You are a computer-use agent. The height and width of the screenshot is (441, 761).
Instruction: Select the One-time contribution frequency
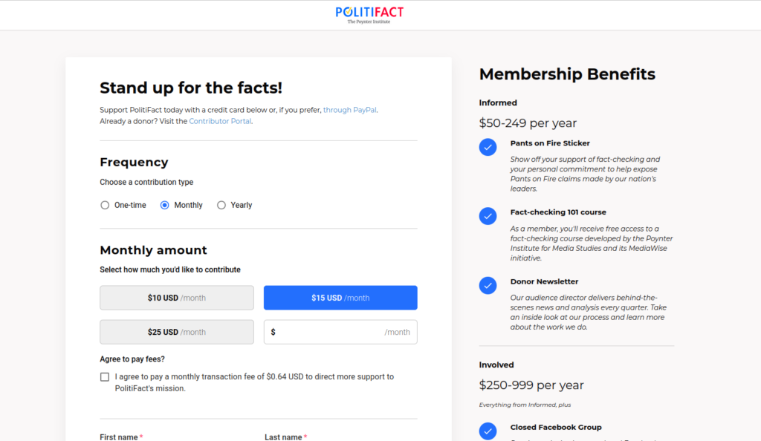pos(105,204)
